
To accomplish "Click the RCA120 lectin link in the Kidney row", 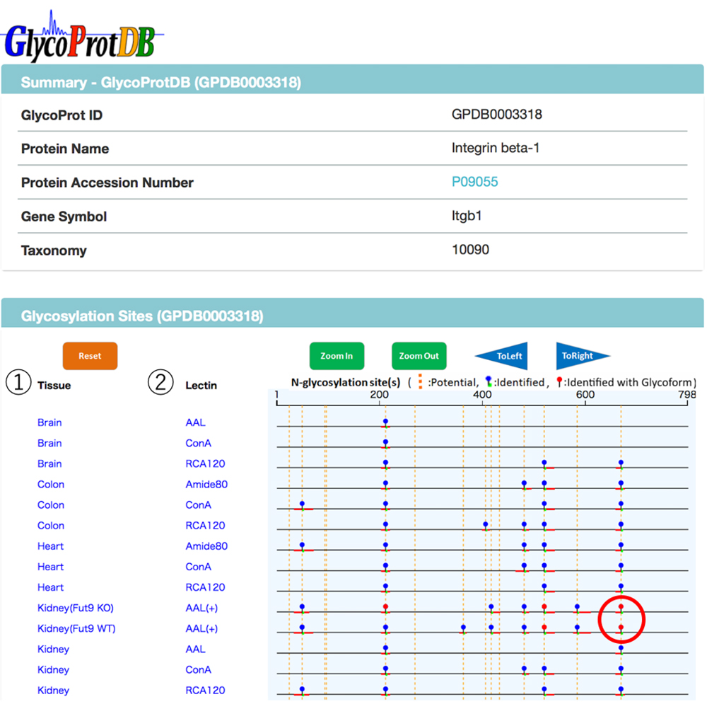I will (205, 691).
